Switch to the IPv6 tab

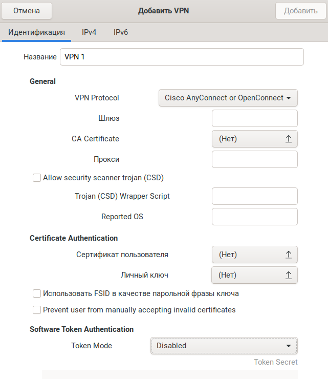[121, 32]
